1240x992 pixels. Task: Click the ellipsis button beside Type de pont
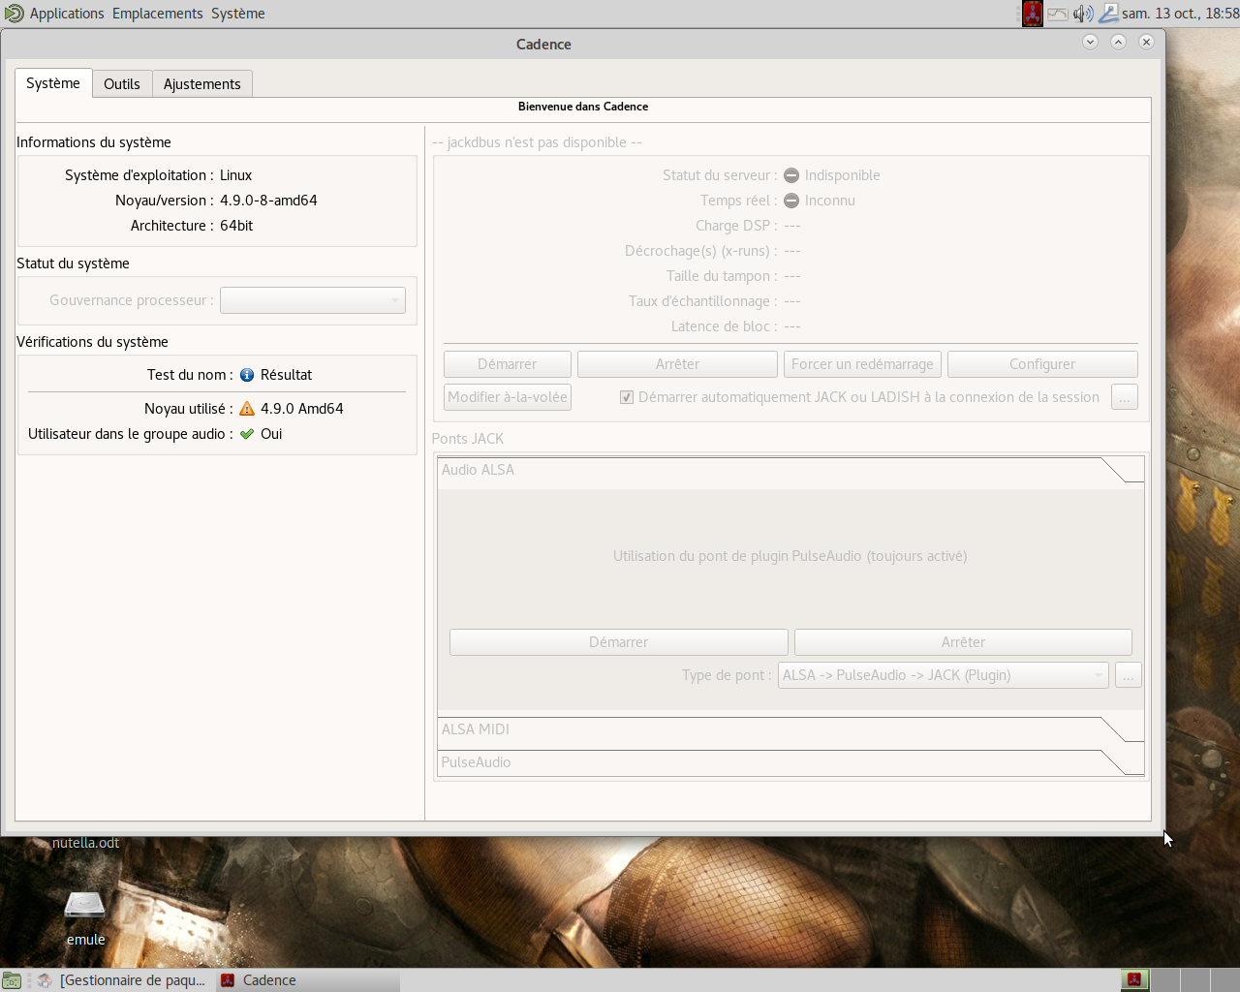click(x=1129, y=675)
